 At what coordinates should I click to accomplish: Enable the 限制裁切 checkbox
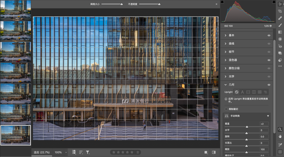point(226,109)
